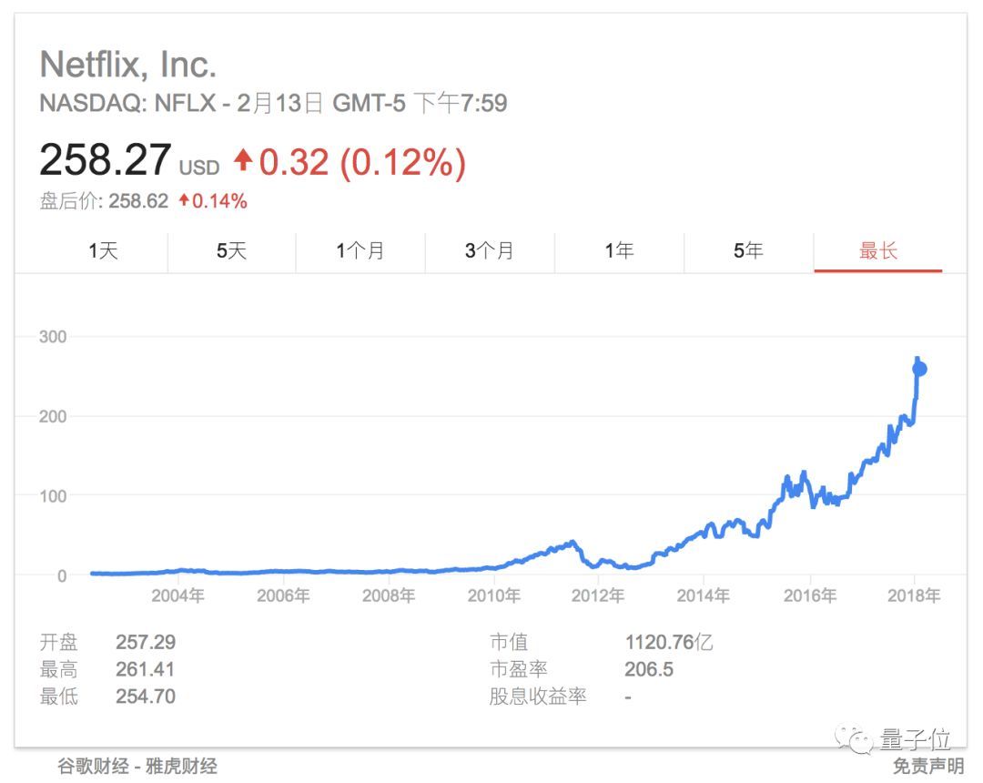Switch to the 5天 chart range

click(x=231, y=251)
